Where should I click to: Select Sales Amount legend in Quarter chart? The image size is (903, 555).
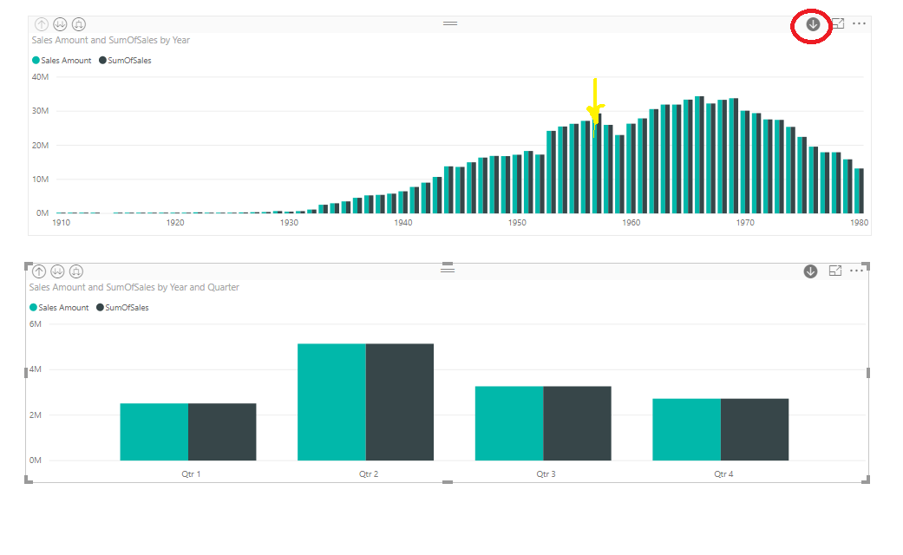(59, 308)
